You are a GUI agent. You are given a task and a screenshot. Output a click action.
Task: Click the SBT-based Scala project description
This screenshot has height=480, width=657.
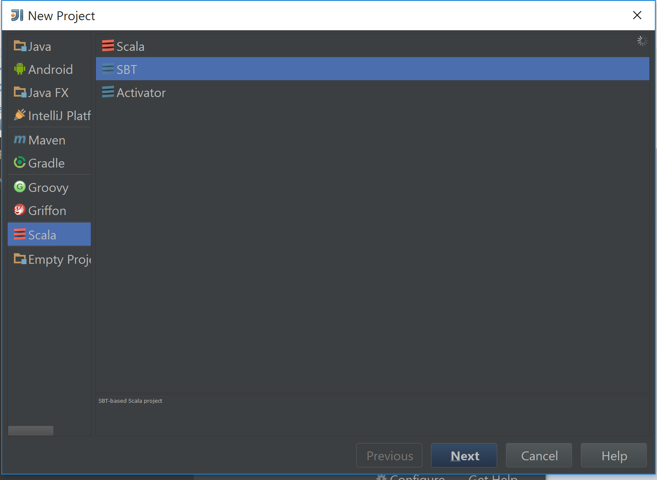click(130, 401)
